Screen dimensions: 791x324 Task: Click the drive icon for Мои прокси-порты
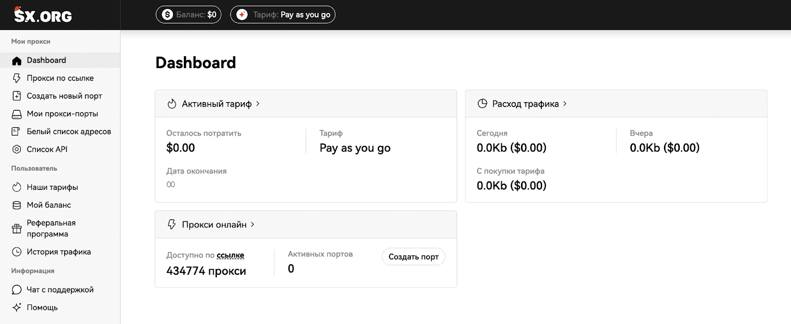coord(17,114)
